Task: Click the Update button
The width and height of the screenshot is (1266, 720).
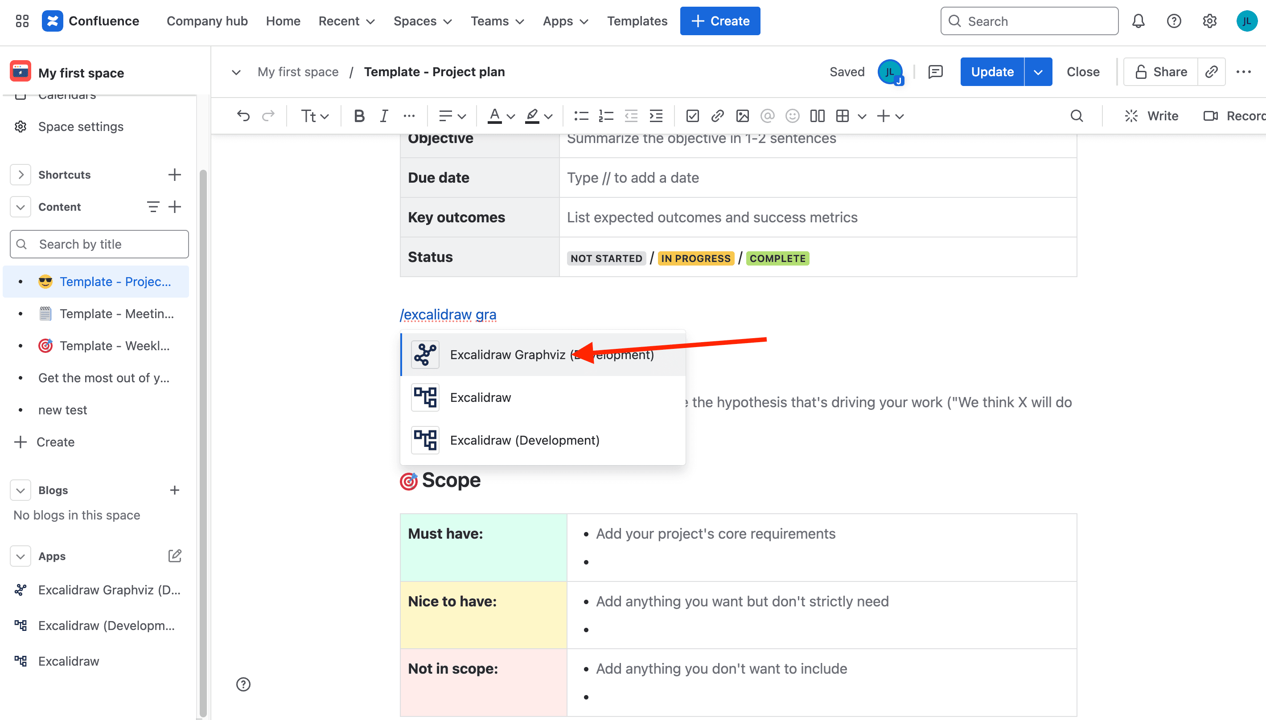Action: [992, 72]
